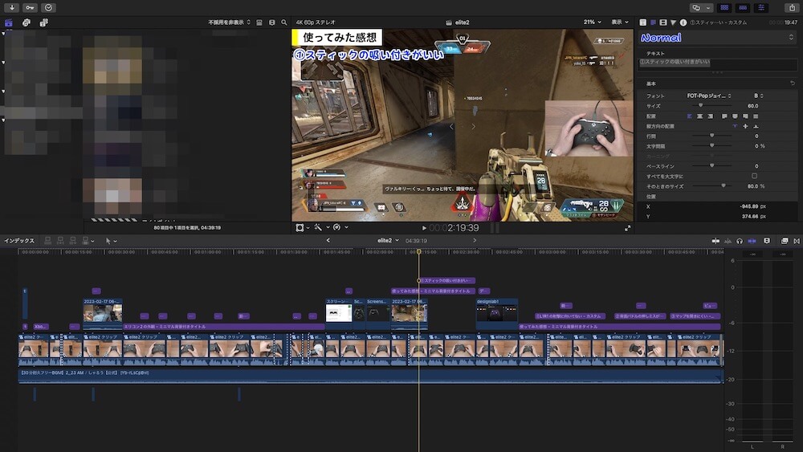Play the viewer with the play button
The height and width of the screenshot is (452, 803).
[424, 228]
